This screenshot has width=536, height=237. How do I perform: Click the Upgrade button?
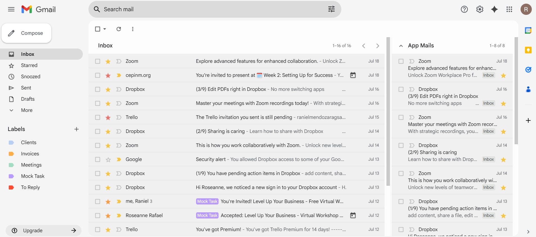point(44,231)
